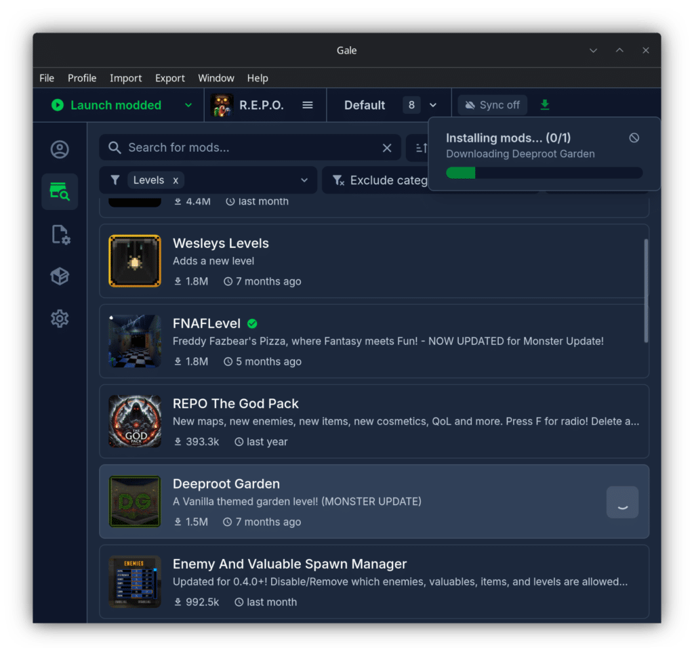The height and width of the screenshot is (656, 694).
Task: Open the profile sidebar icon
Action: [x=60, y=150]
